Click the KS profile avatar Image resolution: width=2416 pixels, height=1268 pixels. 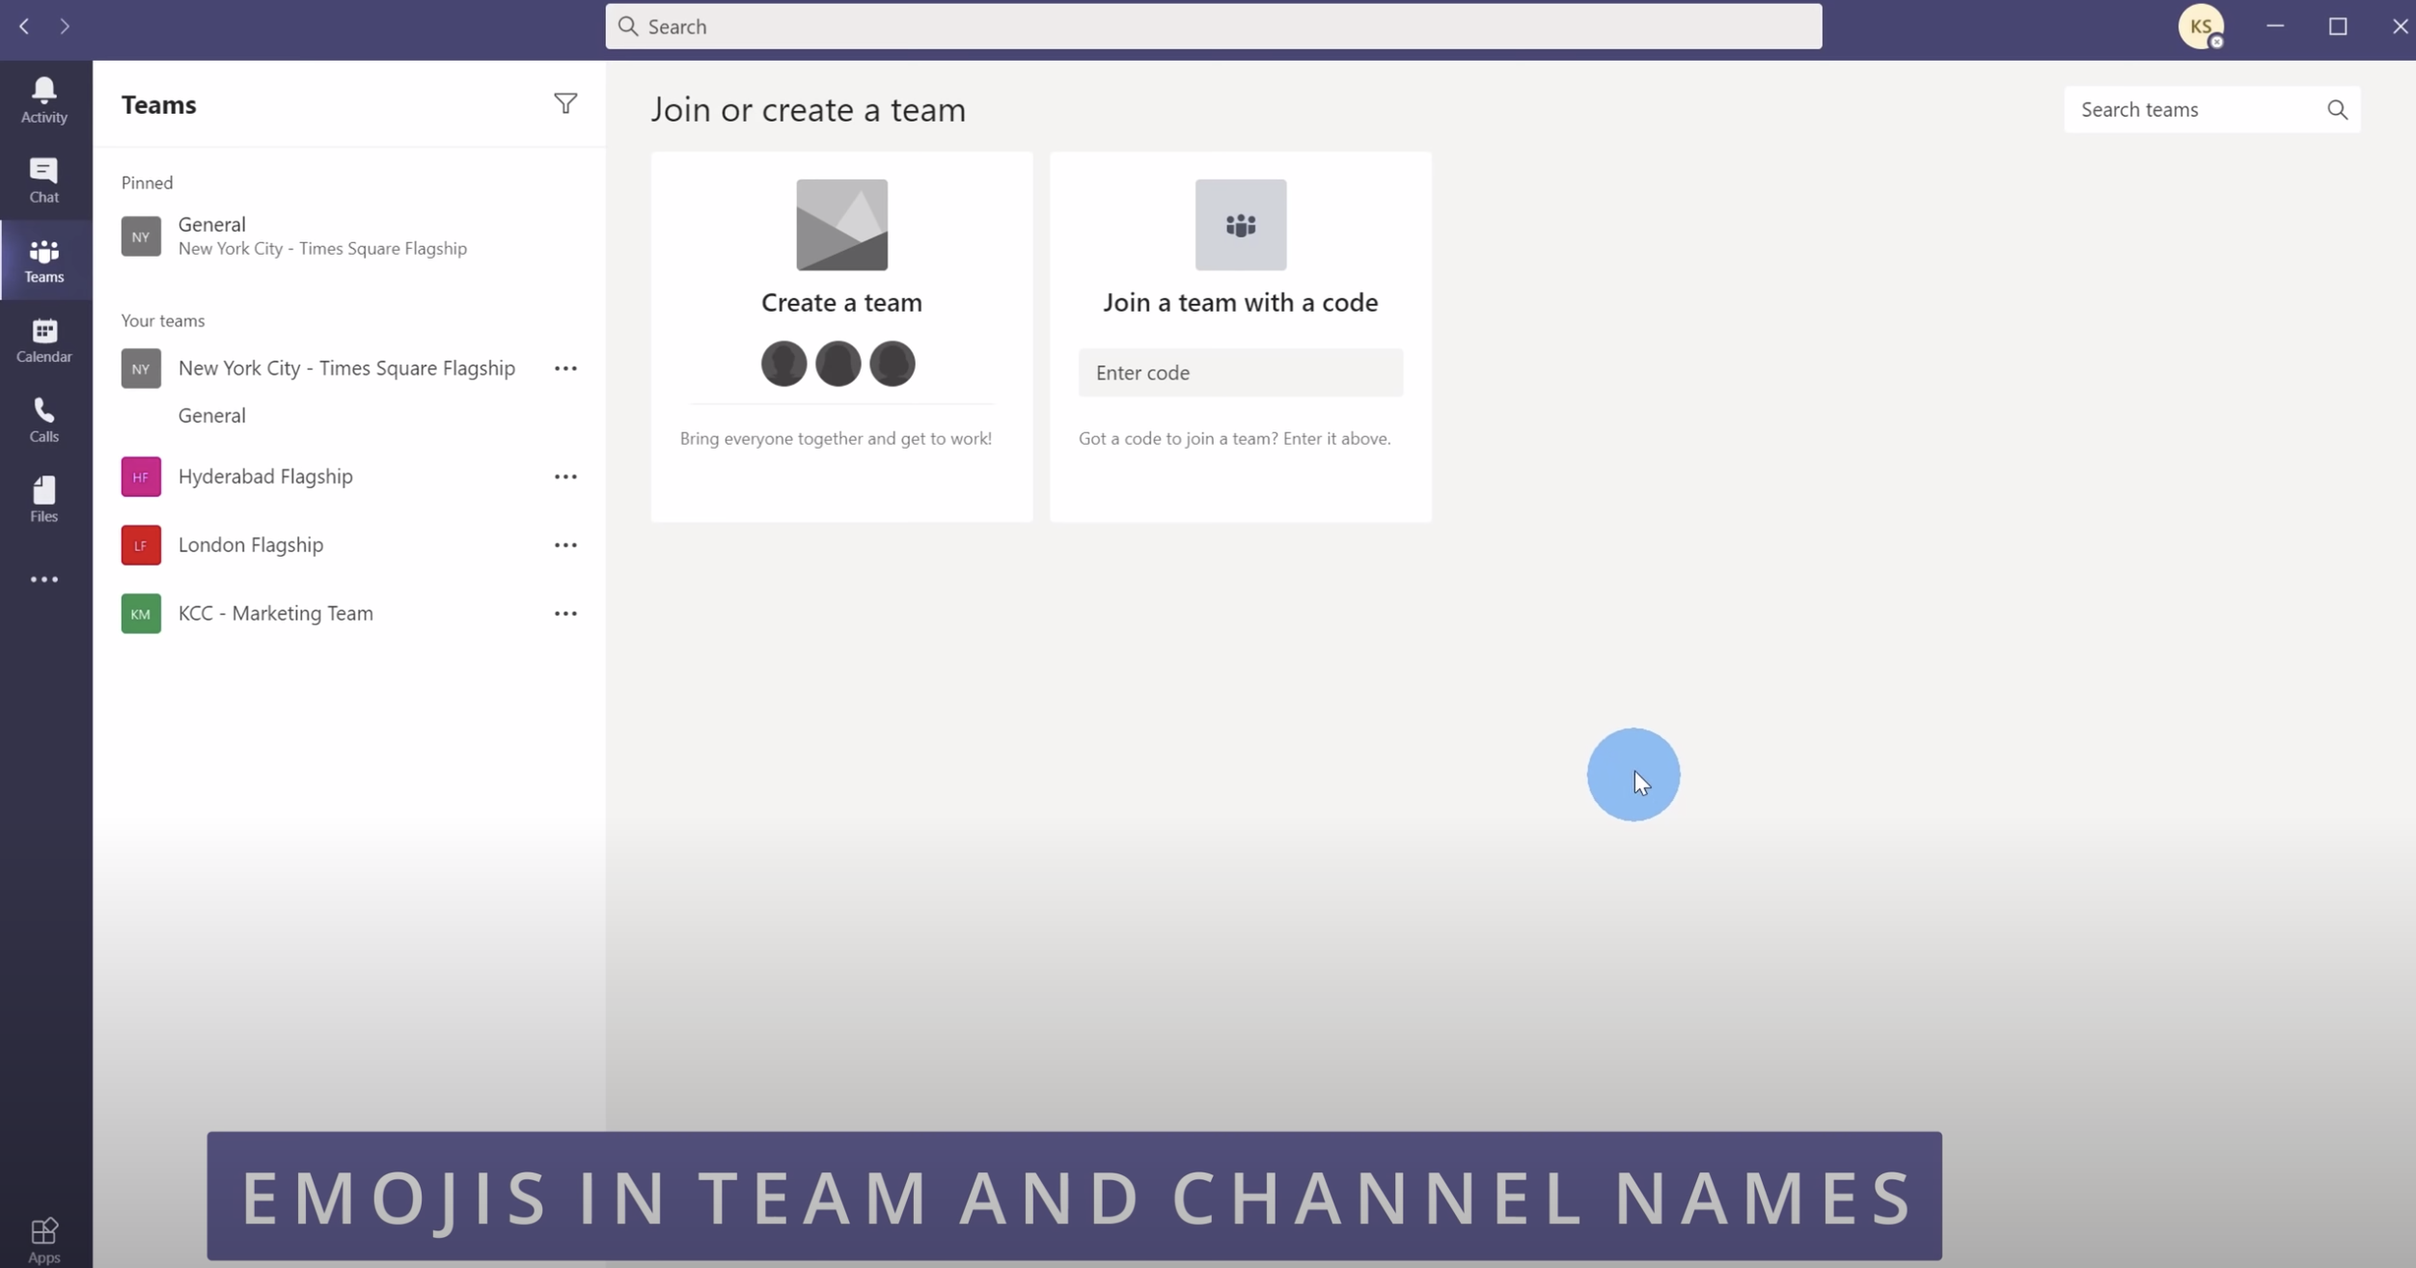pyautogui.click(x=2203, y=26)
